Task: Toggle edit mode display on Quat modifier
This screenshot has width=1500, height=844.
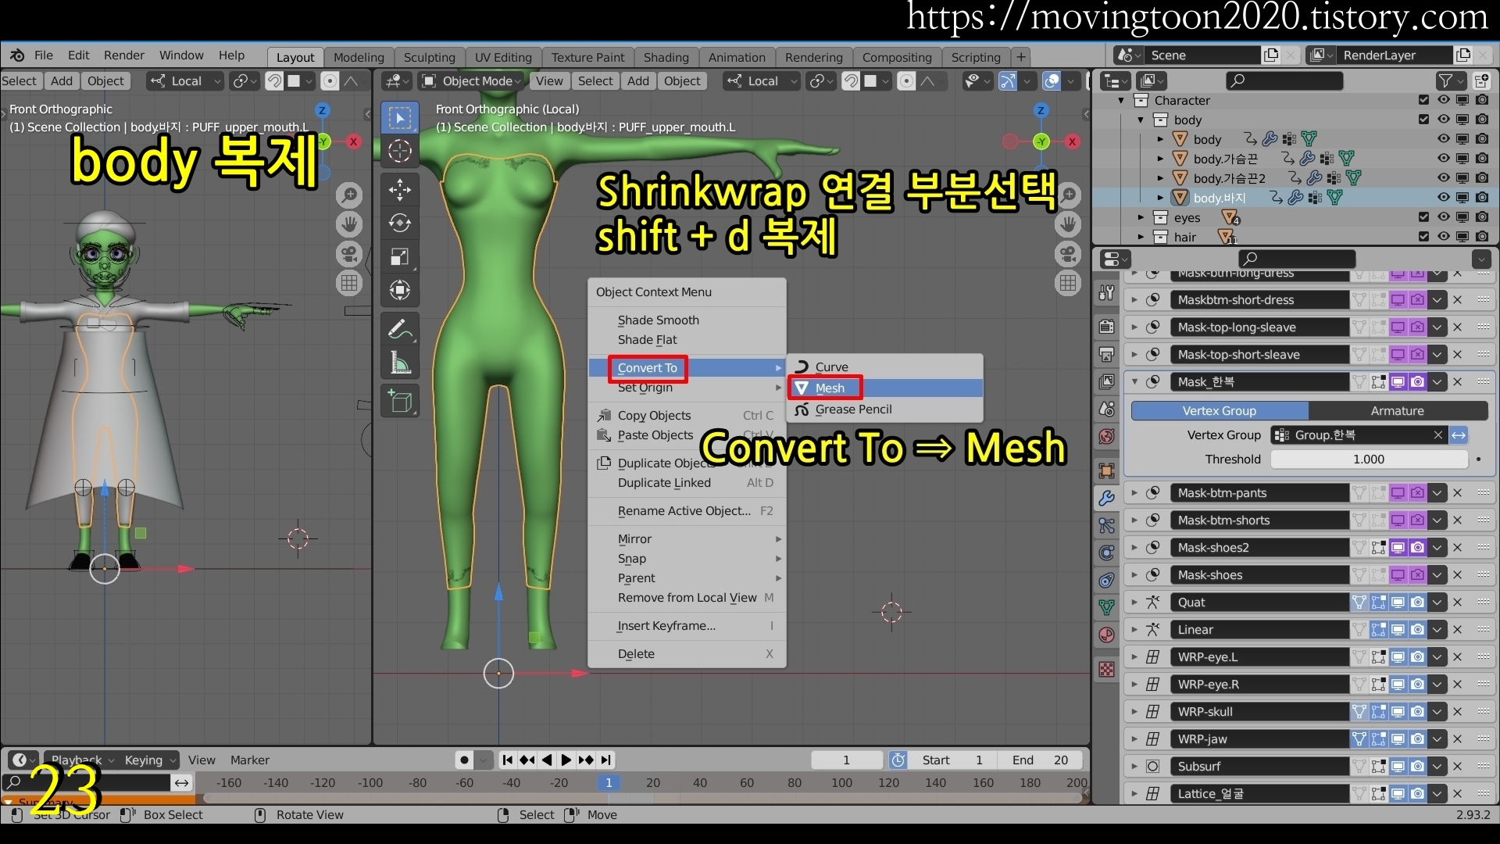Action: coord(1378,603)
